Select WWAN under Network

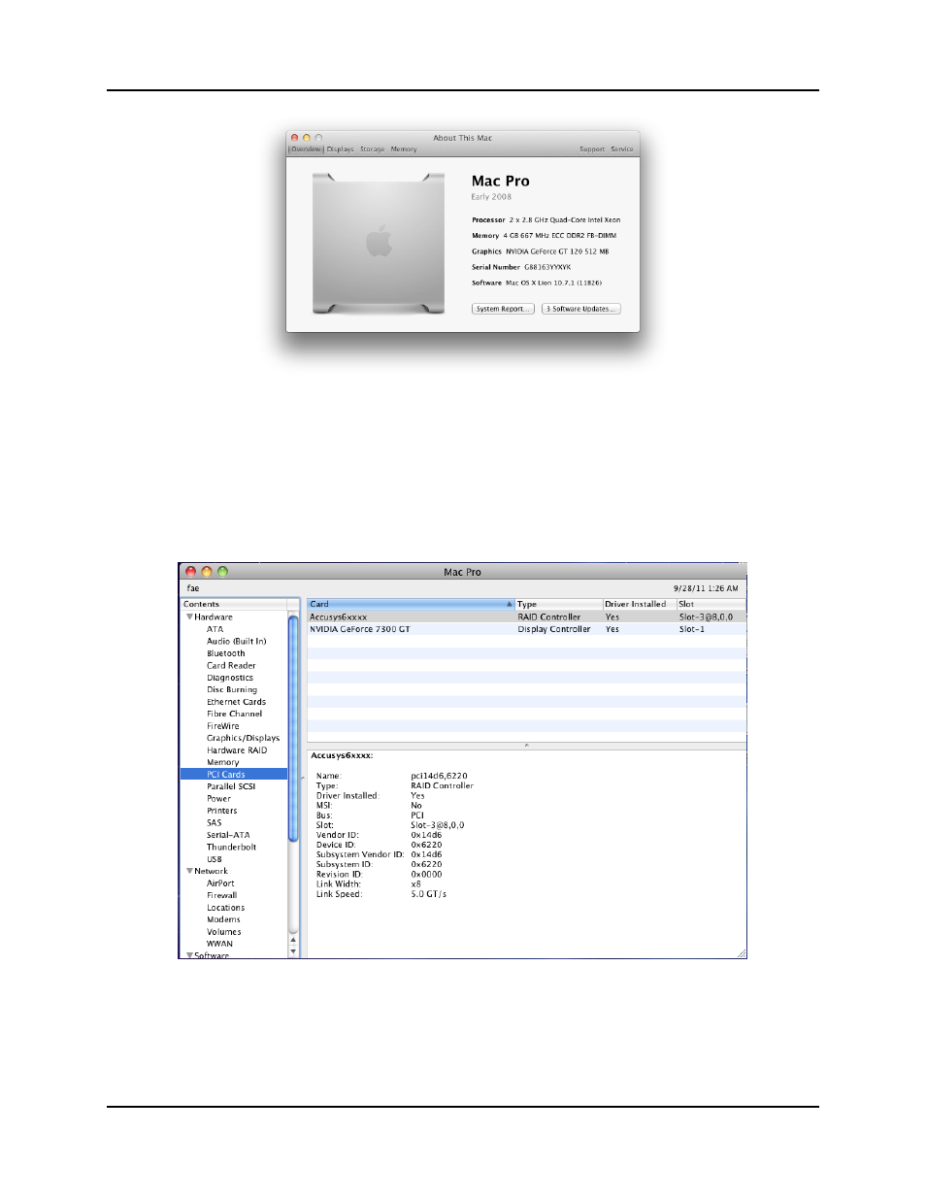point(219,944)
